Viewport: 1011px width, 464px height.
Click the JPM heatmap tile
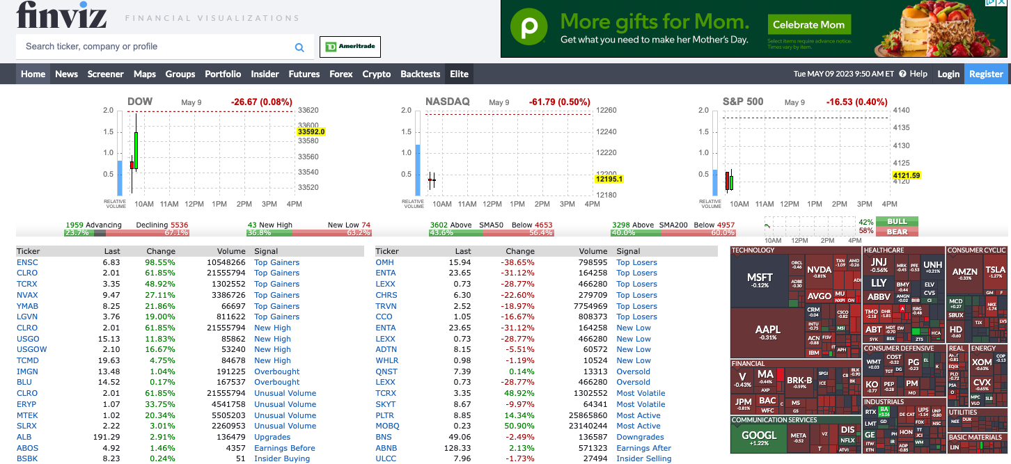(744, 403)
